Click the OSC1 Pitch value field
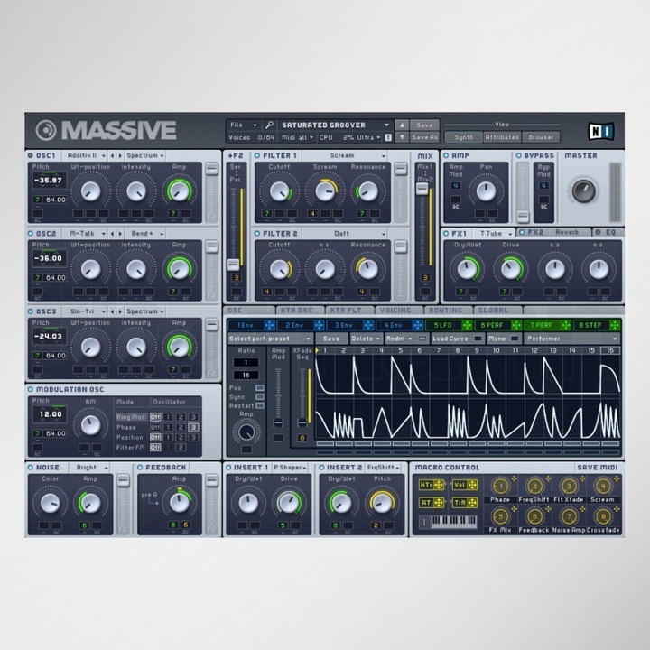 coord(49,181)
